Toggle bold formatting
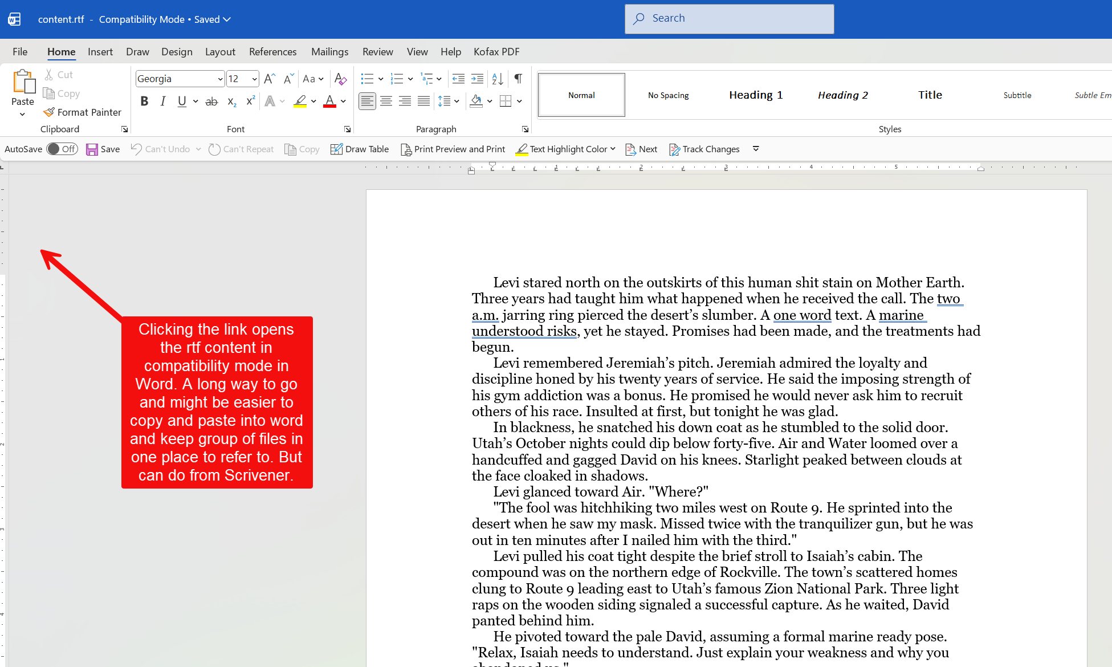Screen dimensions: 1112x667 (144, 101)
